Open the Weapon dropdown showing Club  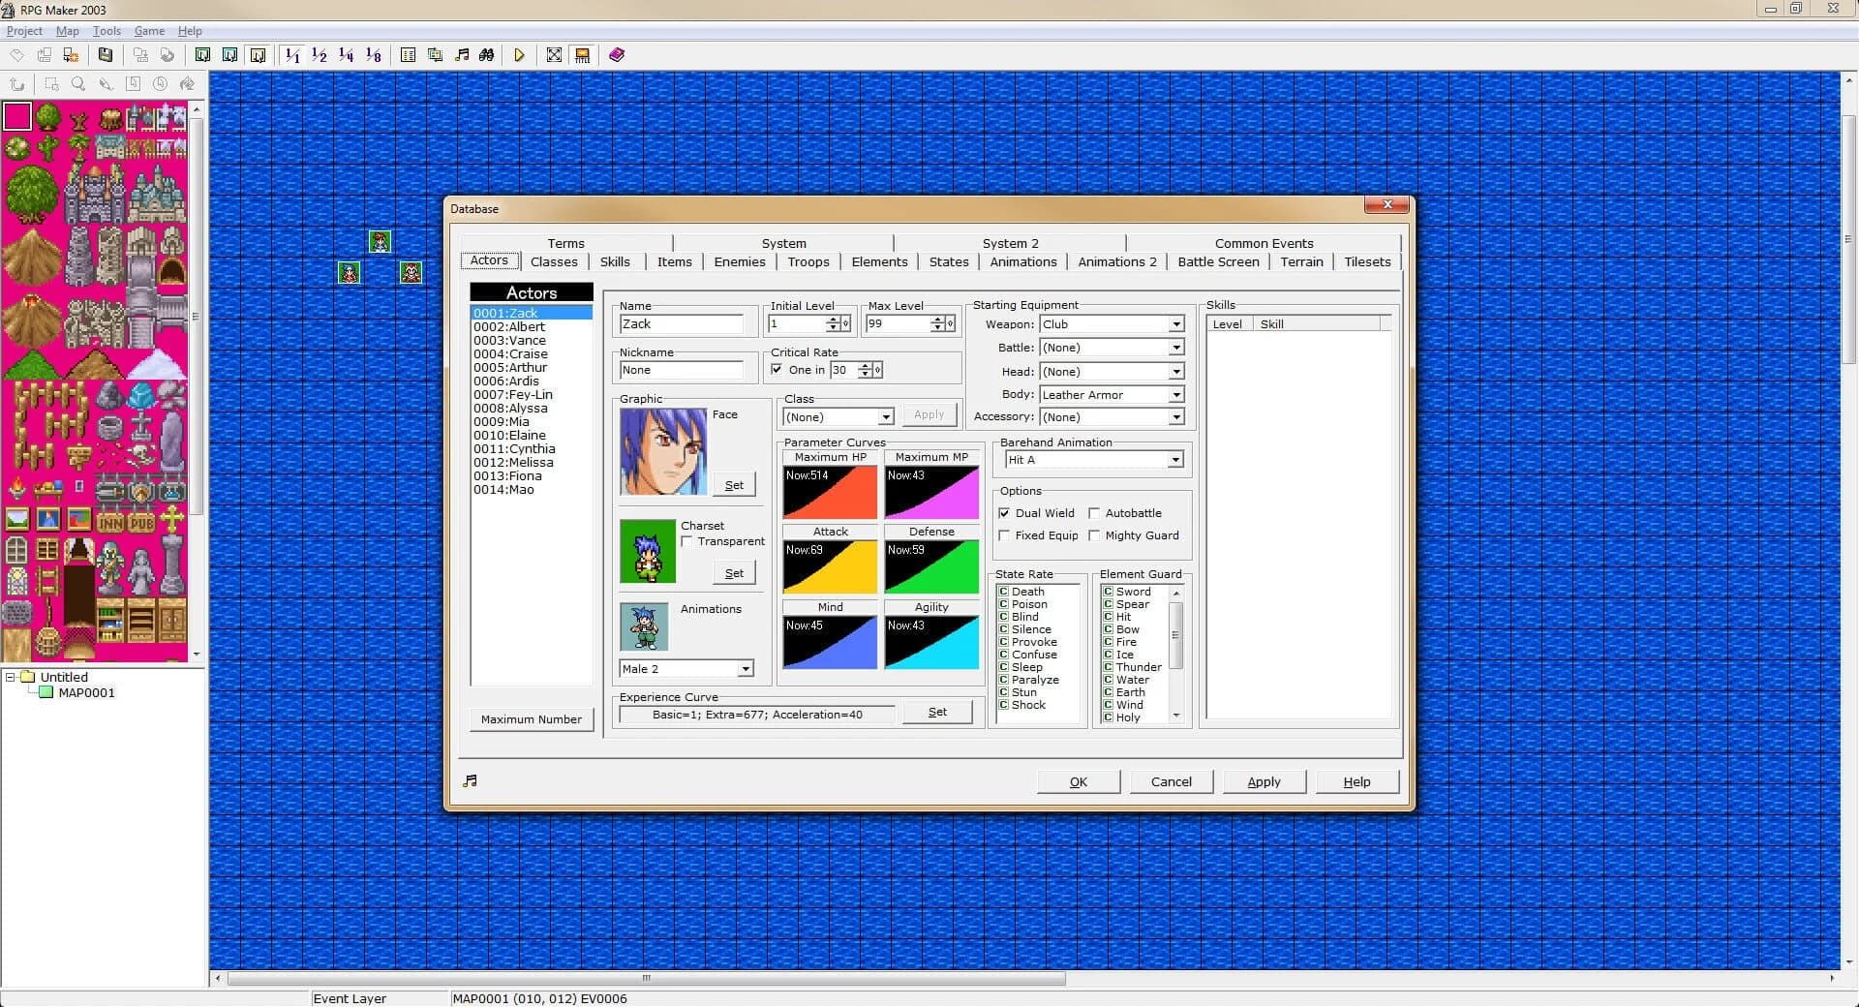click(x=1174, y=323)
